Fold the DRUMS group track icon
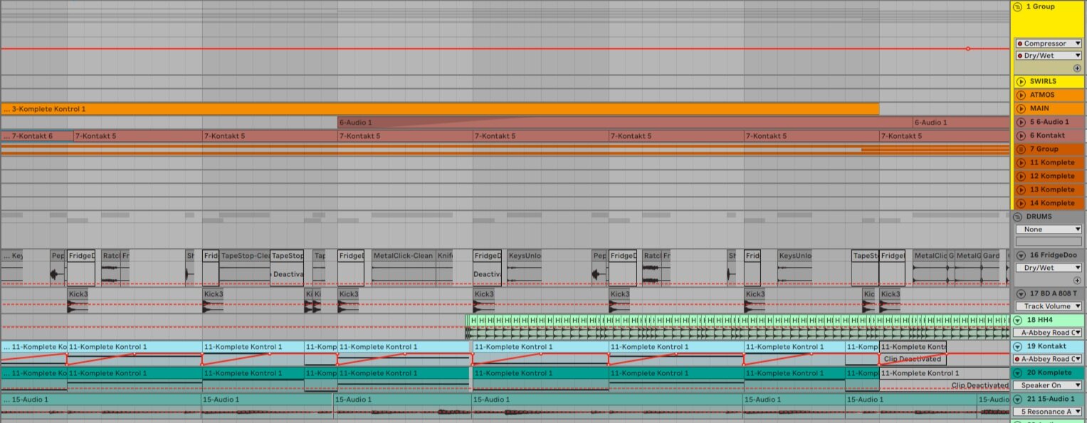 click(1018, 216)
